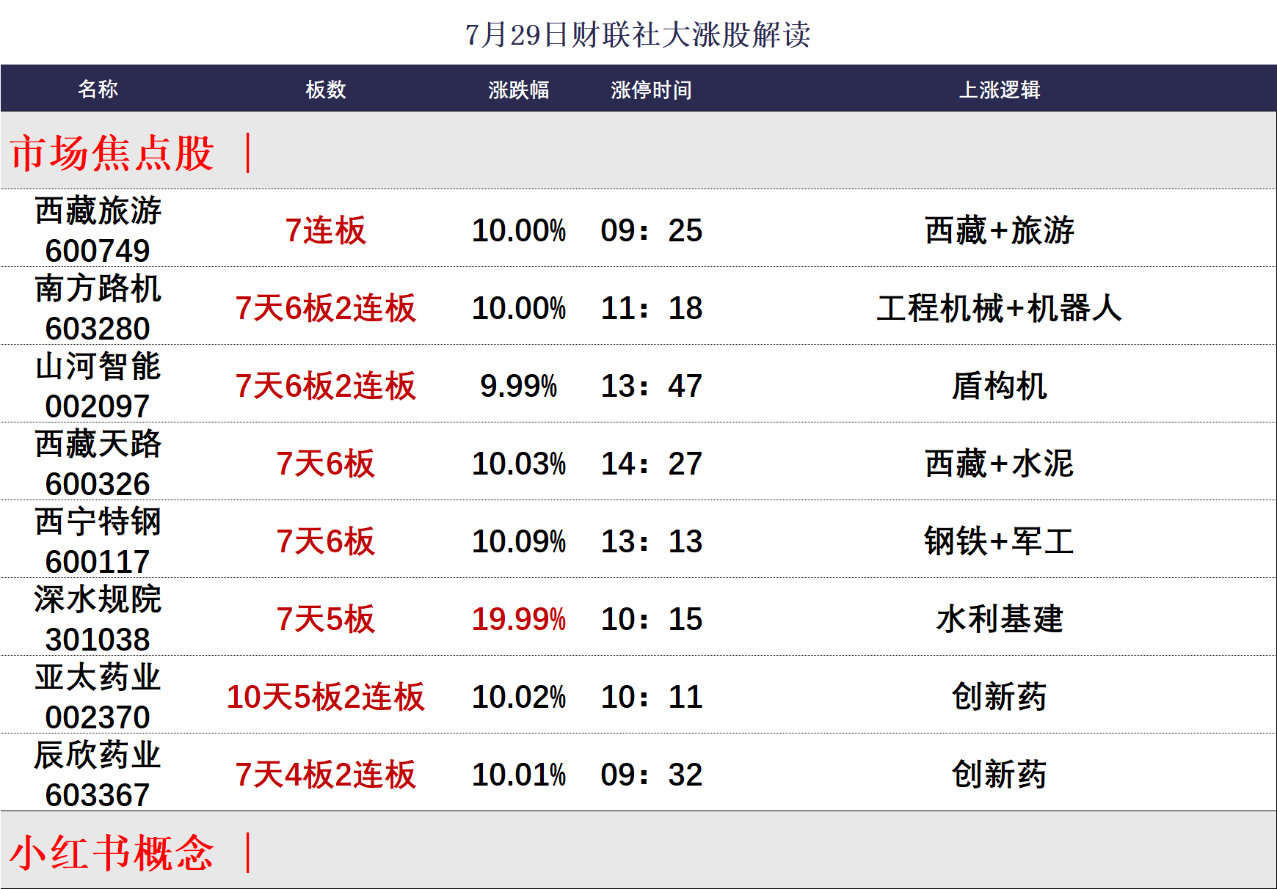The width and height of the screenshot is (1277, 889).
Task: Select the 市场焦点股 section heading
Action: point(112,153)
